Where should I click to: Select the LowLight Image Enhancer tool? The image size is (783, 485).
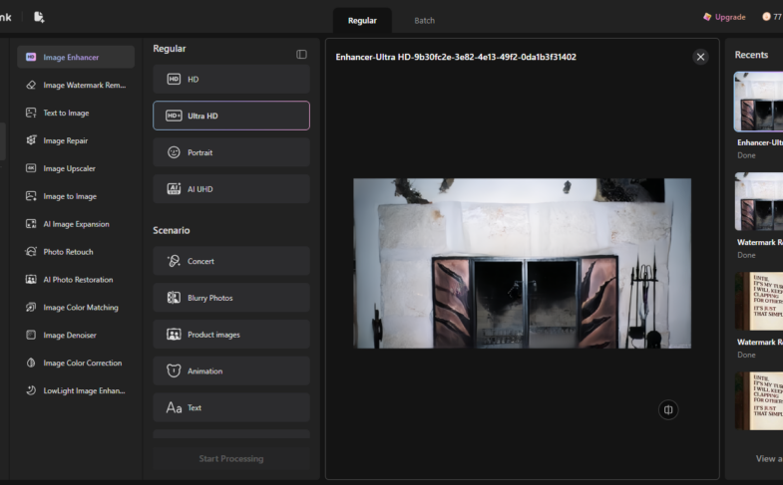coord(76,390)
